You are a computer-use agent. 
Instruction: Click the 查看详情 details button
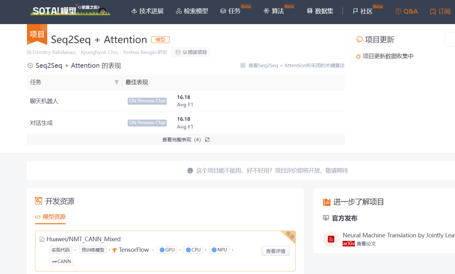[x=276, y=250]
